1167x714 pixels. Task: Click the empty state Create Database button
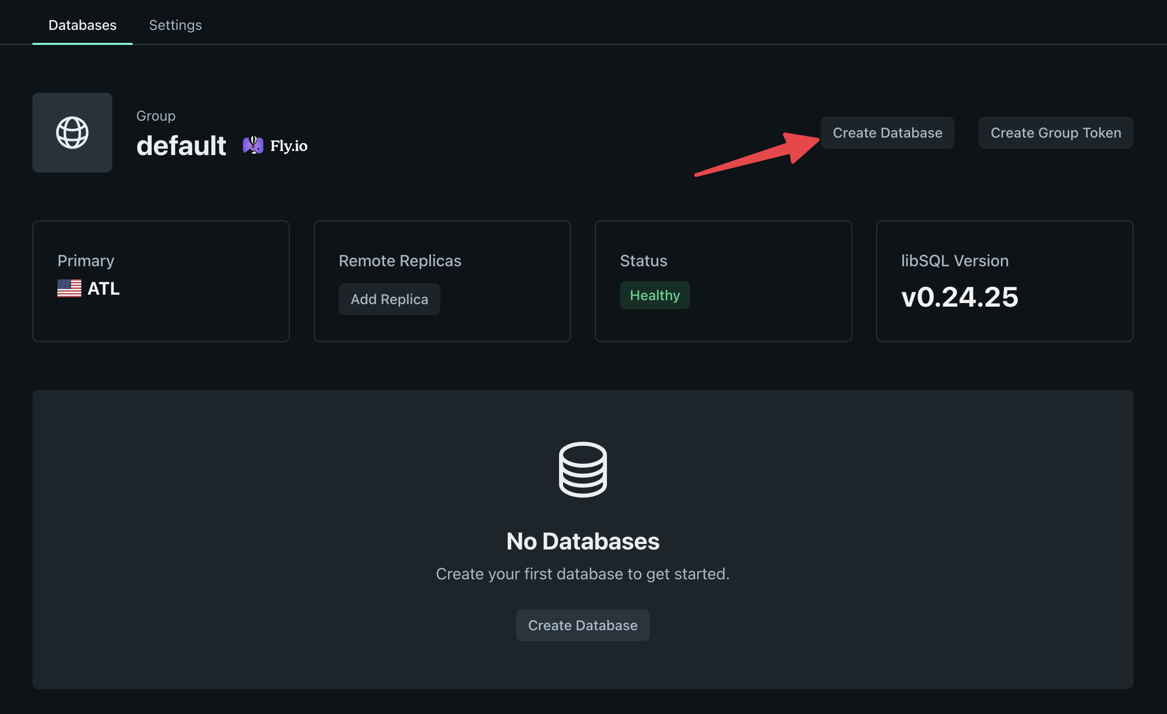point(583,625)
